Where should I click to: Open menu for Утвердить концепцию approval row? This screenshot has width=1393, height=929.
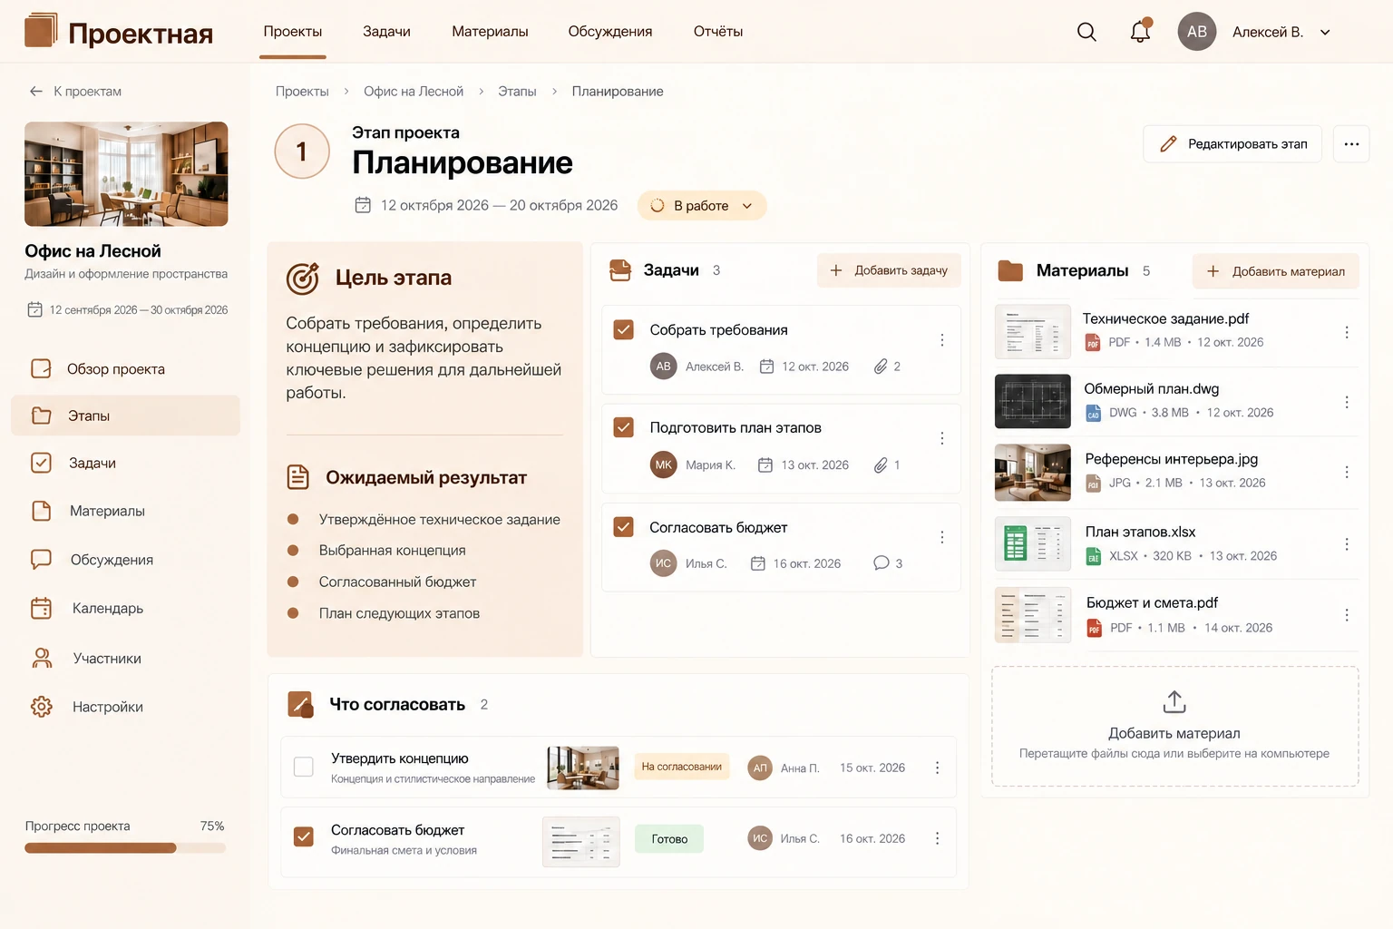point(937,768)
